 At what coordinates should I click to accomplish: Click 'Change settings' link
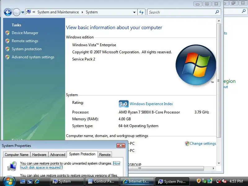pyautogui.click(x=203, y=144)
